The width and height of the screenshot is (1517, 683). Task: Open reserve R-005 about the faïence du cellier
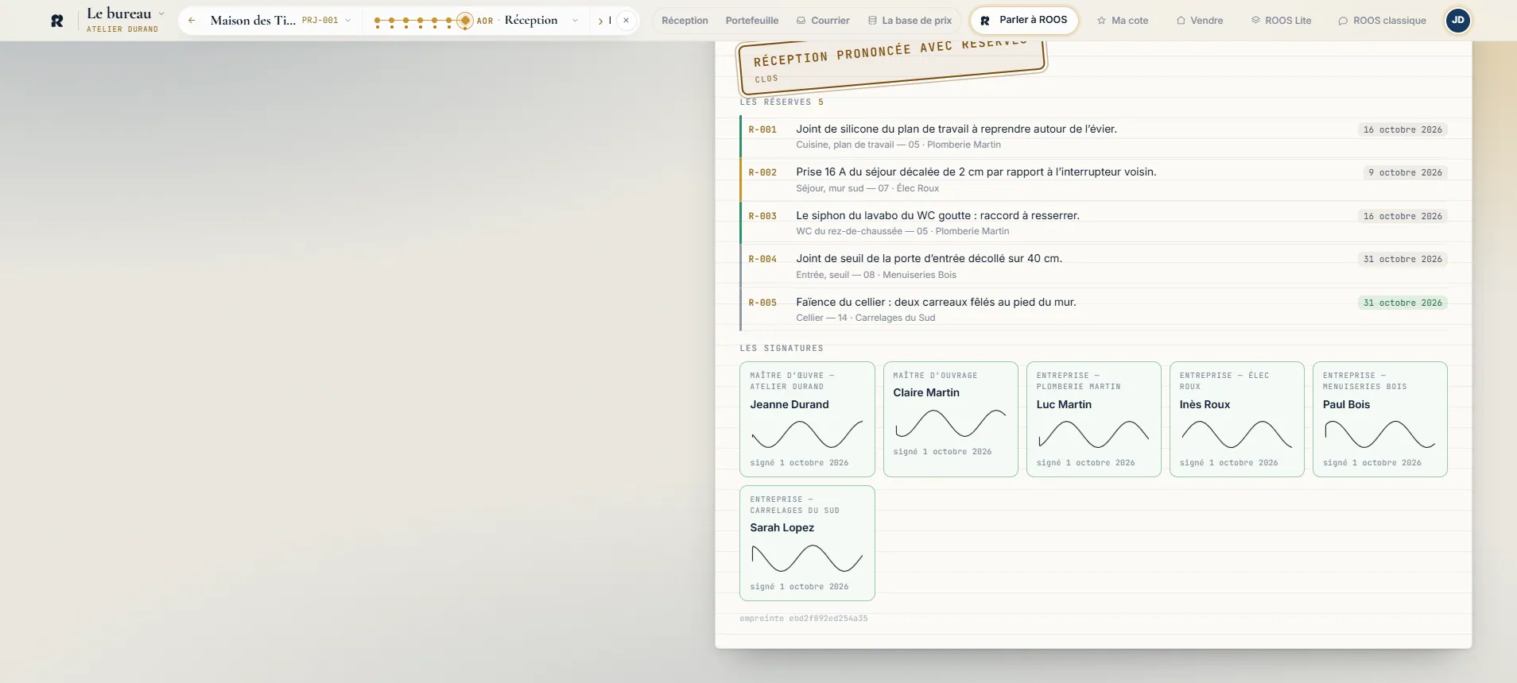pyautogui.click(x=1094, y=310)
